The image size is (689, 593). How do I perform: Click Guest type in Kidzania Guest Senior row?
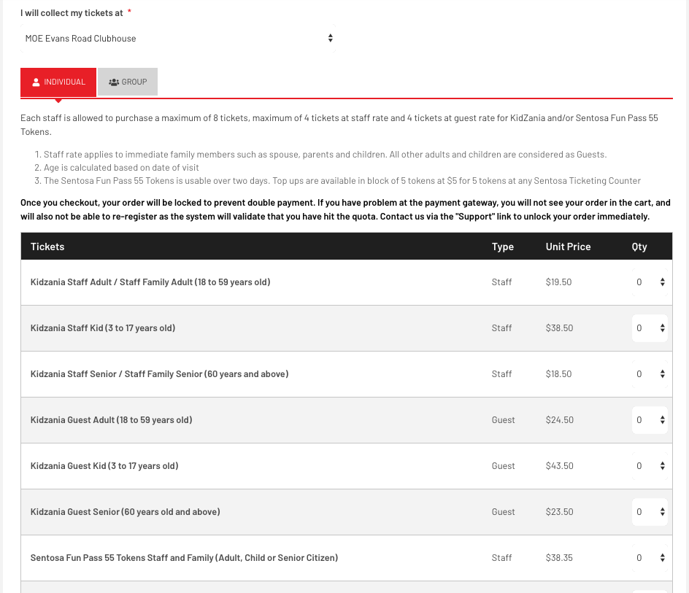[x=503, y=512]
